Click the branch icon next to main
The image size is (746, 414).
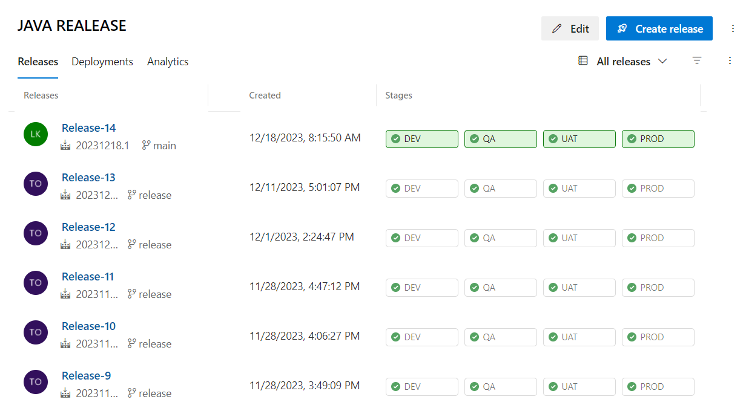145,145
